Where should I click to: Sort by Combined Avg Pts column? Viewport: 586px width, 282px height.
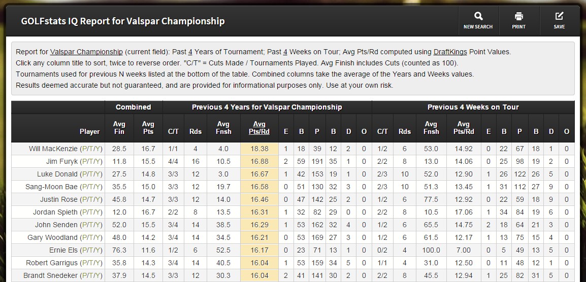point(148,128)
